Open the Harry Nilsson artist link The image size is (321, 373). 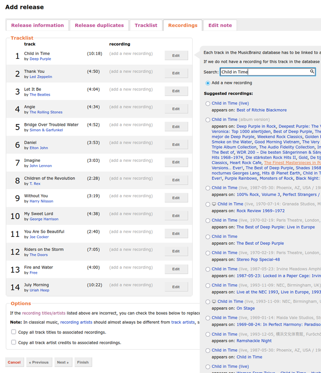pyautogui.click(x=41, y=201)
